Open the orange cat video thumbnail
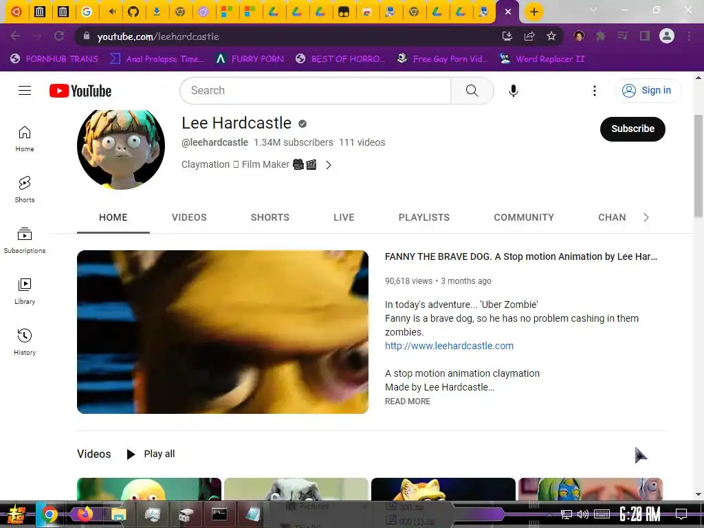The image size is (704, 528). (443, 489)
